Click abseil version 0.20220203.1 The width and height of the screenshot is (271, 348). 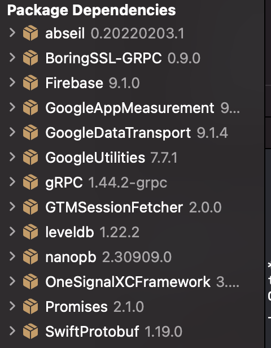(137, 33)
